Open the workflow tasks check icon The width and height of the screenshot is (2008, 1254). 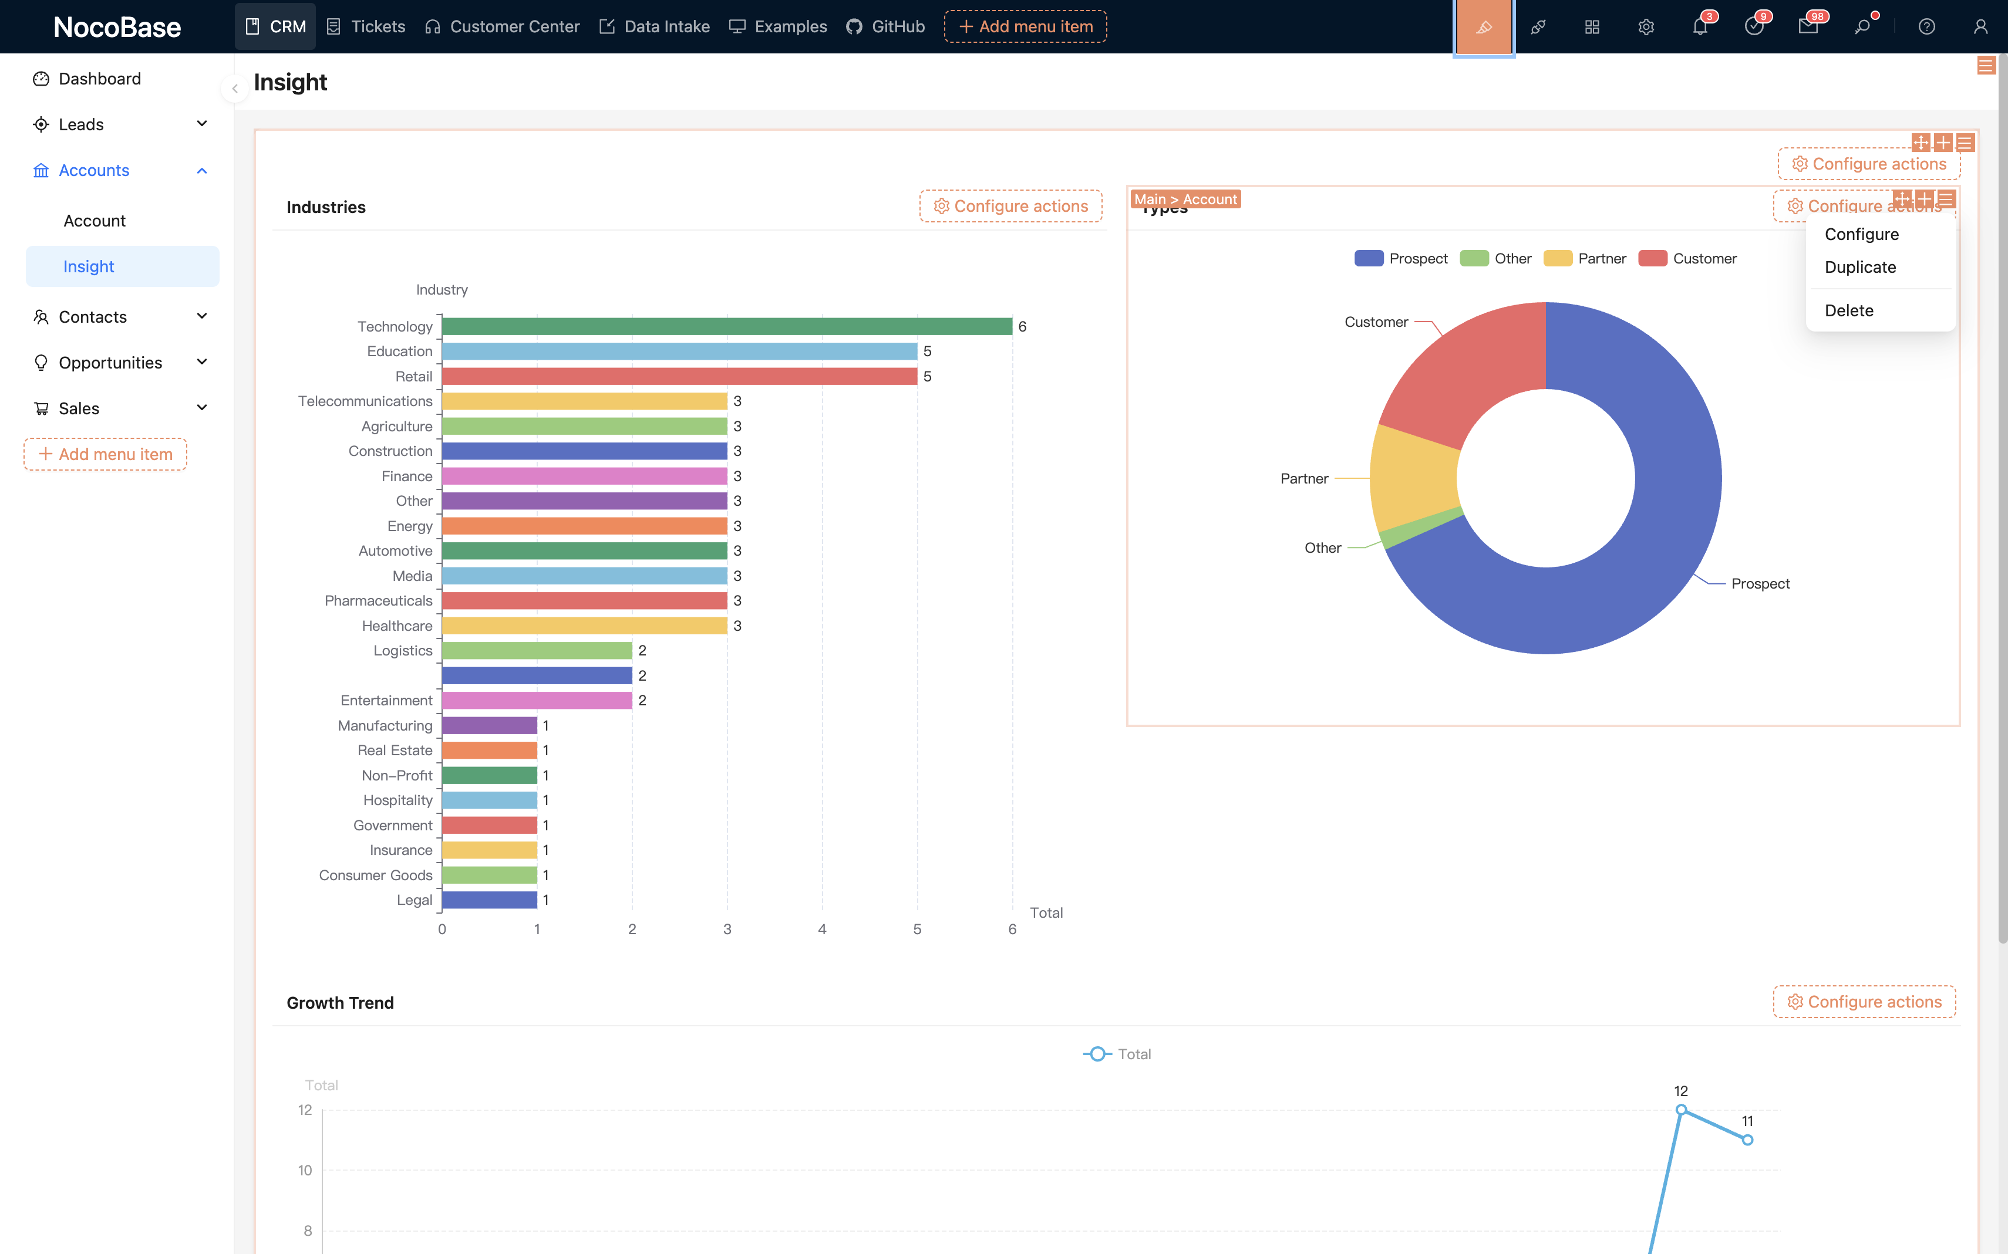[x=1753, y=26]
